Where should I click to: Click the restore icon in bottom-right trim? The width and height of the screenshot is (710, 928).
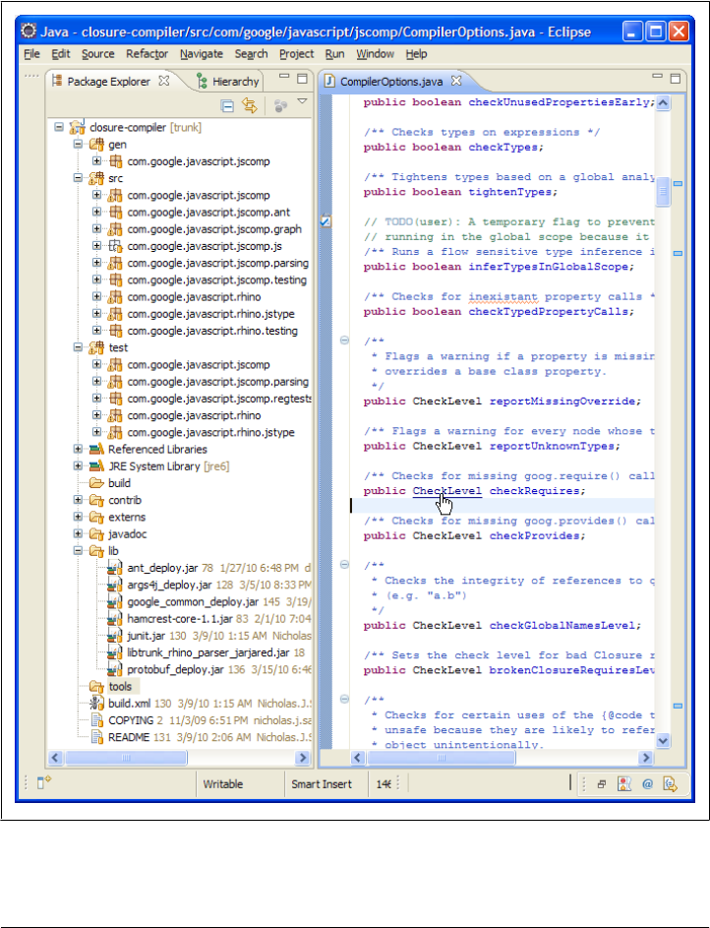pos(601,784)
